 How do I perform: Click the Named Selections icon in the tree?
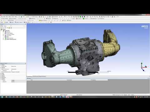[x=6, y=38]
